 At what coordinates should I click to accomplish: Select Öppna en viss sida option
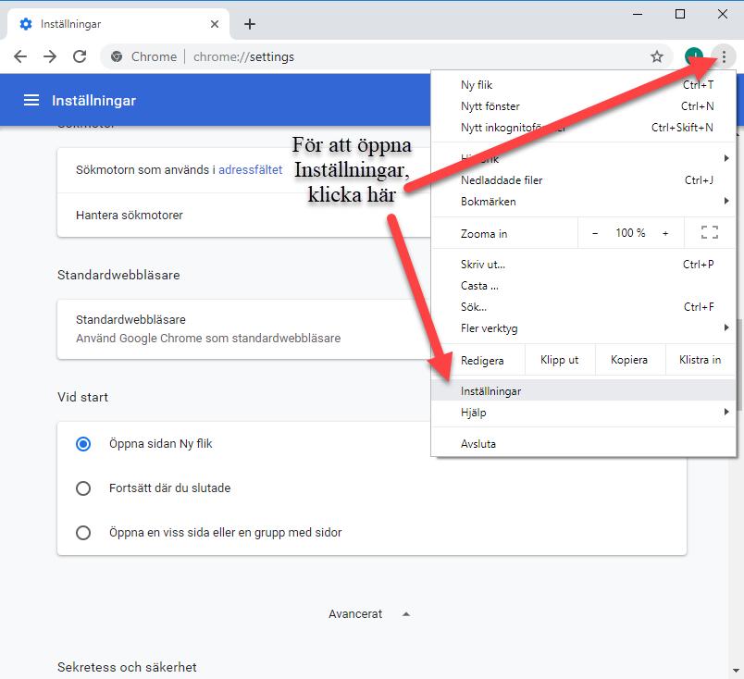[x=83, y=533]
